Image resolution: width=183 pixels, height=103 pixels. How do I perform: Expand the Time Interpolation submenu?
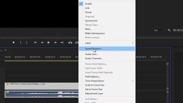pos(107,81)
